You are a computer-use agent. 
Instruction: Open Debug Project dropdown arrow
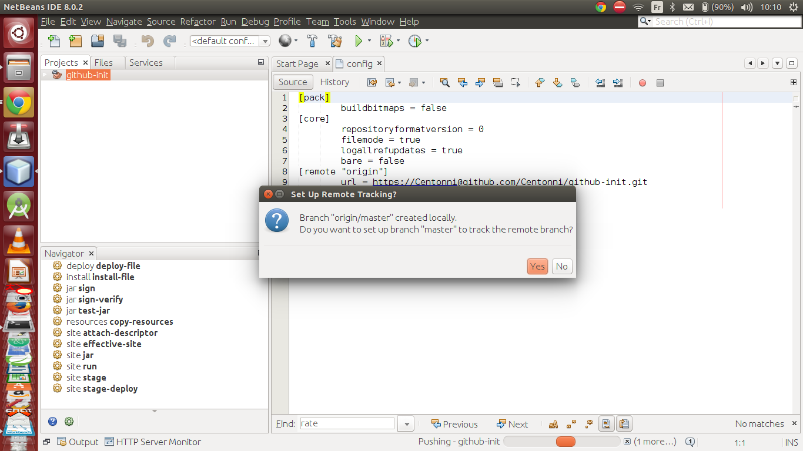(x=398, y=41)
